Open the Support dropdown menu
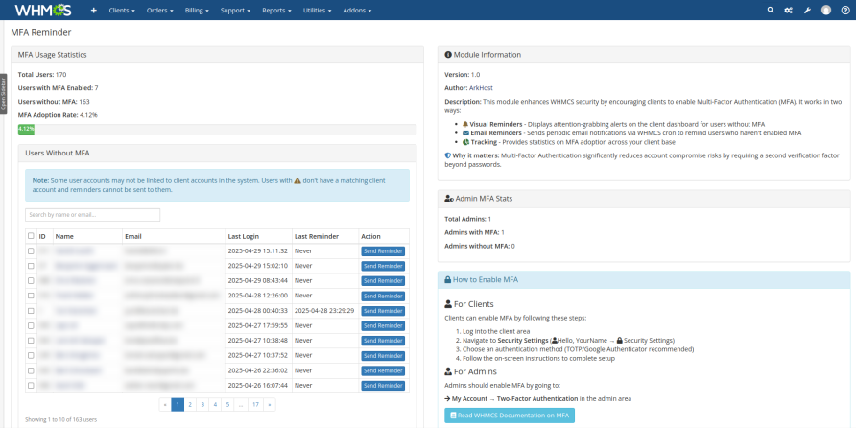The image size is (856, 428). coord(235,11)
